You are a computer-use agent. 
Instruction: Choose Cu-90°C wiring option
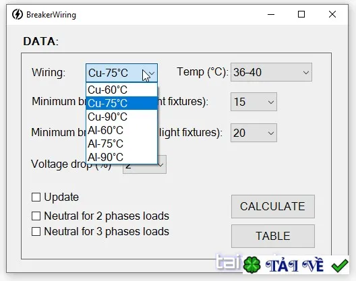pos(121,117)
